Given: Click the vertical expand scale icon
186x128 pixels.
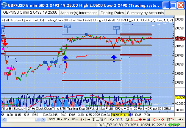Looking at the screenshot, I should pyautogui.click(x=140, y=119).
